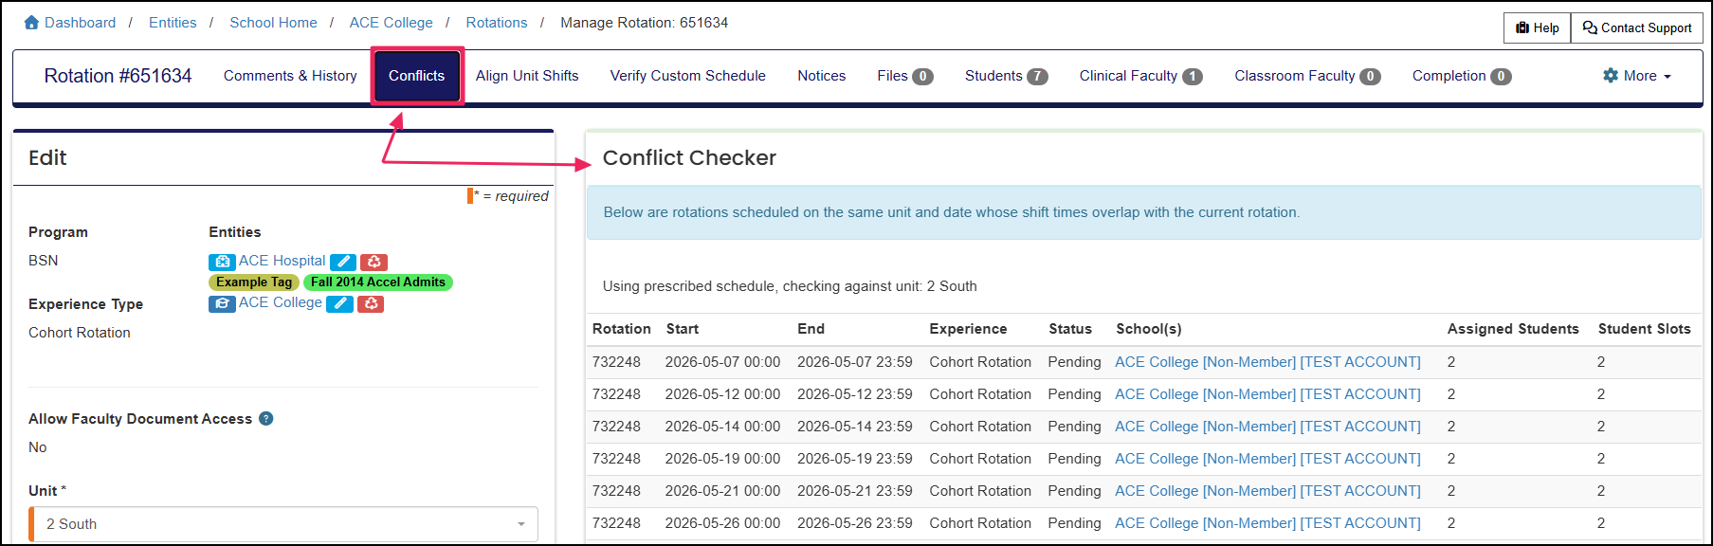The height and width of the screenshot is (546, 1713).
Task: View the Students tab
Action: click(x=1007, y=76)
